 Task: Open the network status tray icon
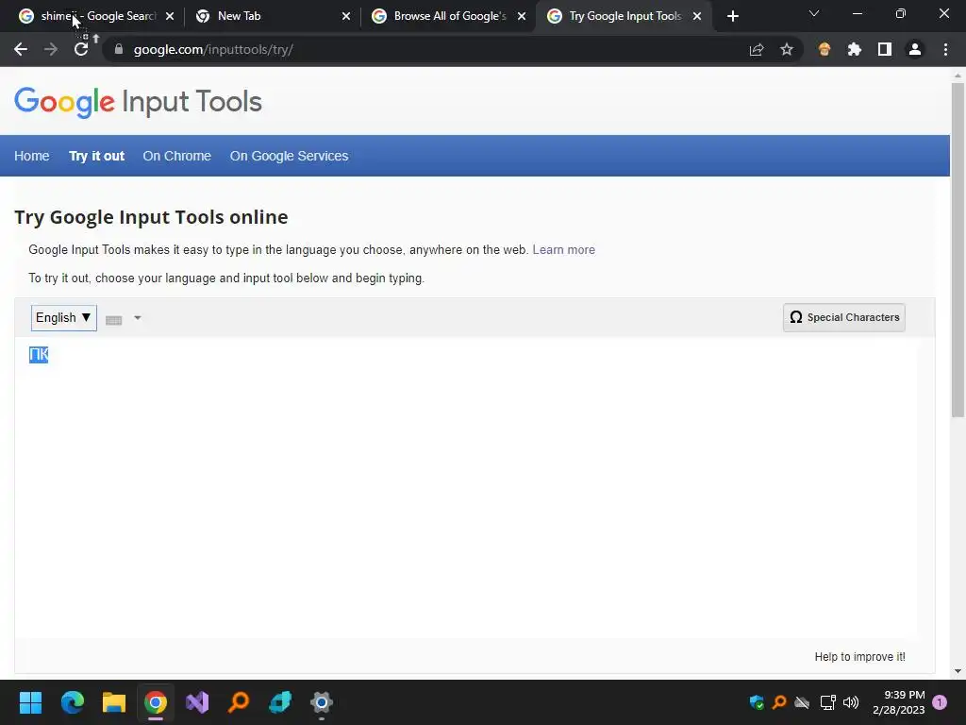tap(827, 702)
